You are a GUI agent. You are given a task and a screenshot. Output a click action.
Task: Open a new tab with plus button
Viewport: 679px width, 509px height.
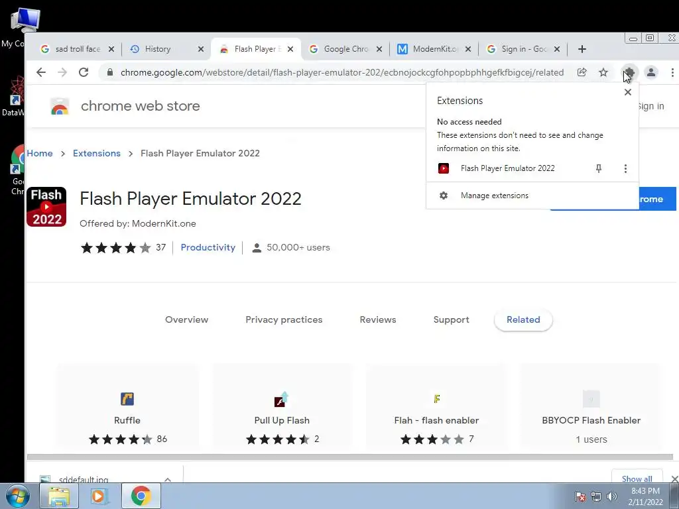(582, 49)
